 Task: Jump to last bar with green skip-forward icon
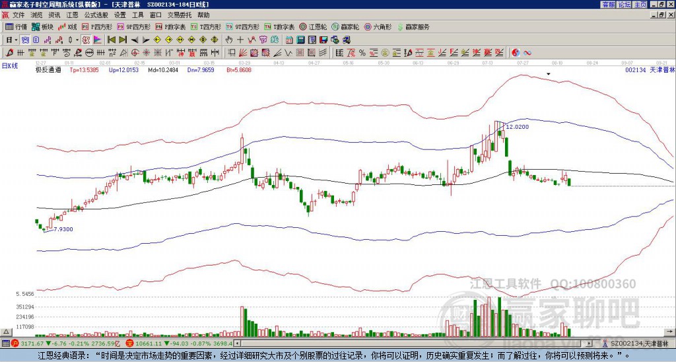click(123, 40)
